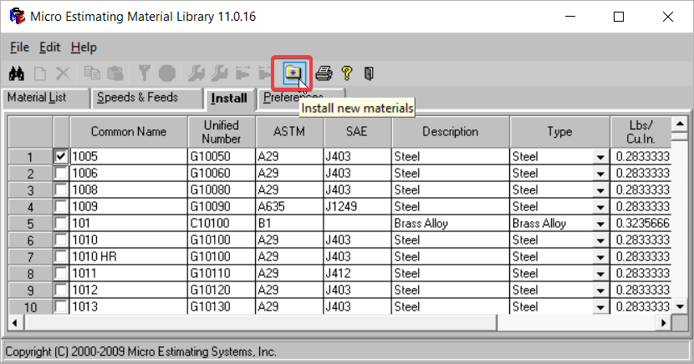Open Type dropdown for row 1005

600,157
